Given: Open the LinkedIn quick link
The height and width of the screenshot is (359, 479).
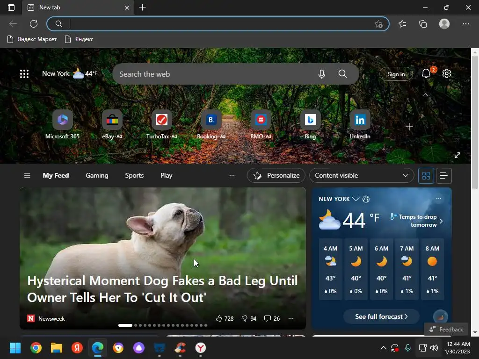Looking at the screenshot, I should point(360,125).
